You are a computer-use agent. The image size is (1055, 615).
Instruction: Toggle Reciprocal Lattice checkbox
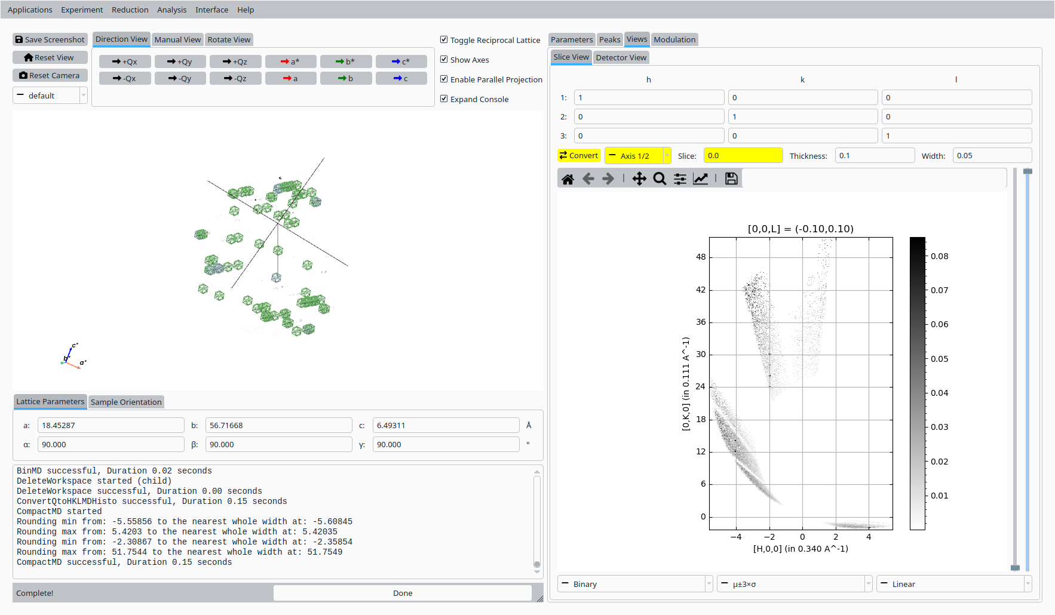pos(444,40)
